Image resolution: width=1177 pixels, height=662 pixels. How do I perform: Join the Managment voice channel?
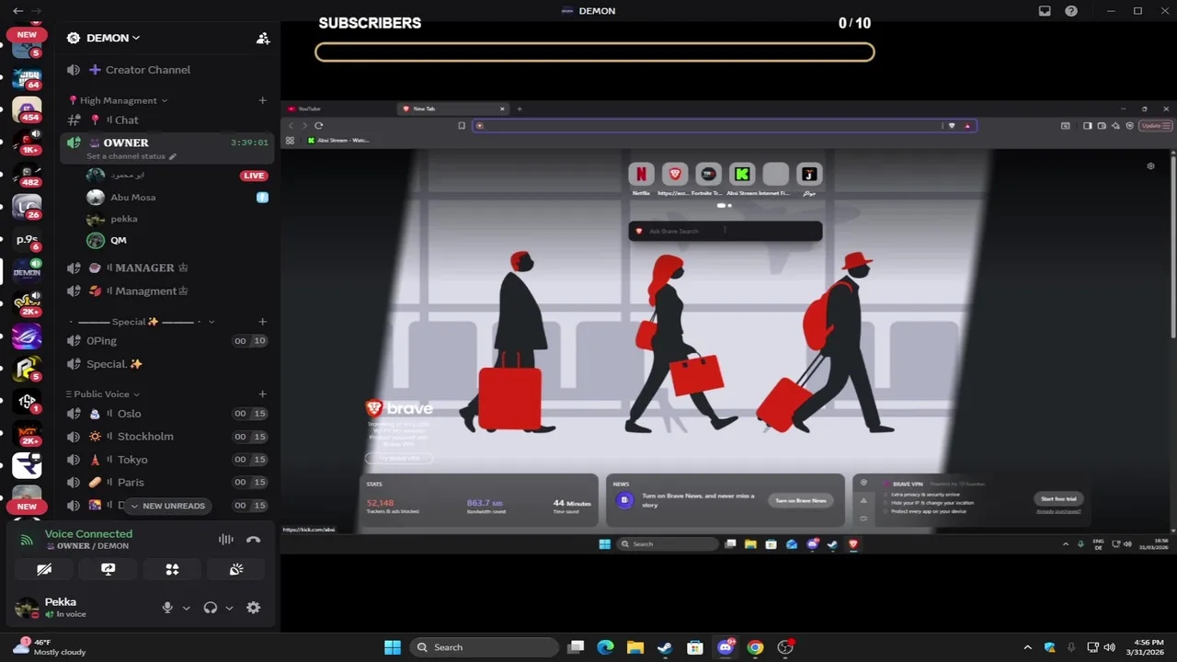tap(167, 291)
